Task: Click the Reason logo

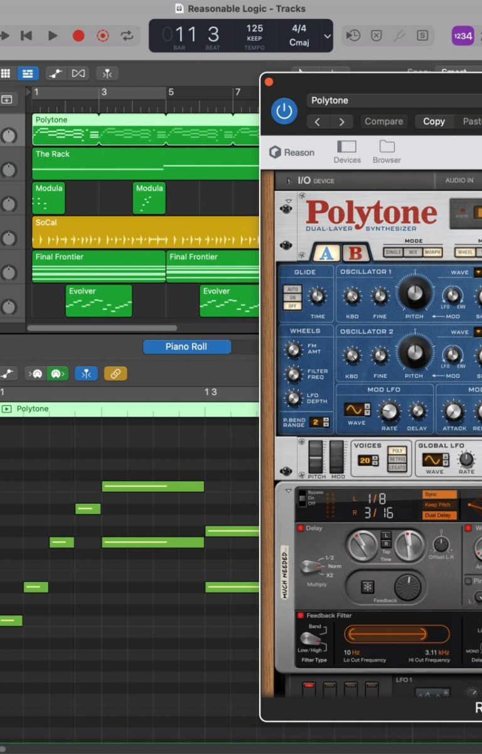Action: [292, 153]
